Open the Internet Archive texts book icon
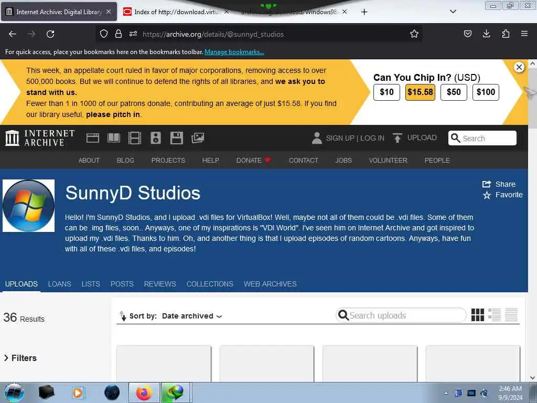The width and height of the screenshot is (537, 403). pos(114,138)
